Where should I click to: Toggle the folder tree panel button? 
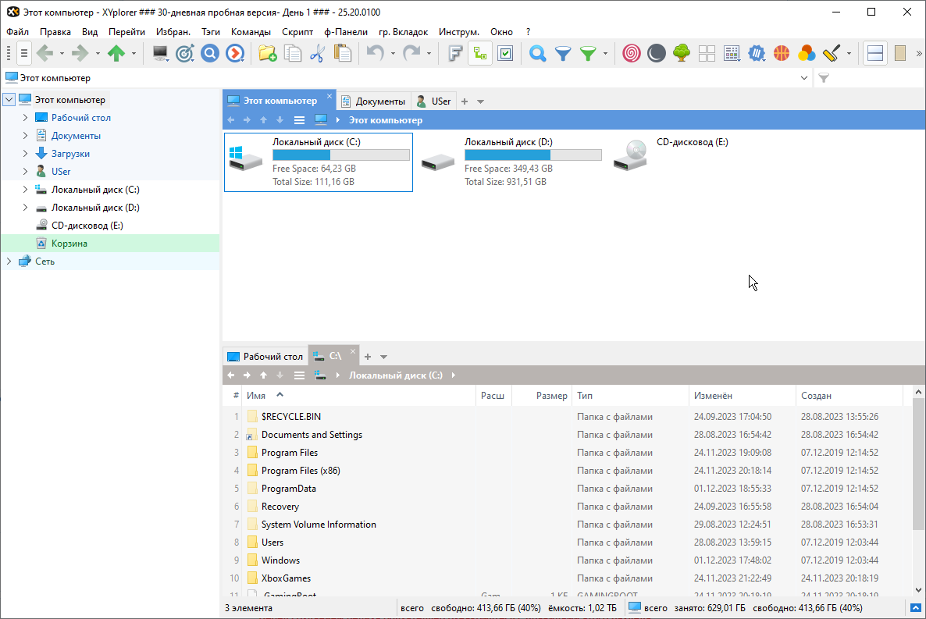tap(480, 53)
